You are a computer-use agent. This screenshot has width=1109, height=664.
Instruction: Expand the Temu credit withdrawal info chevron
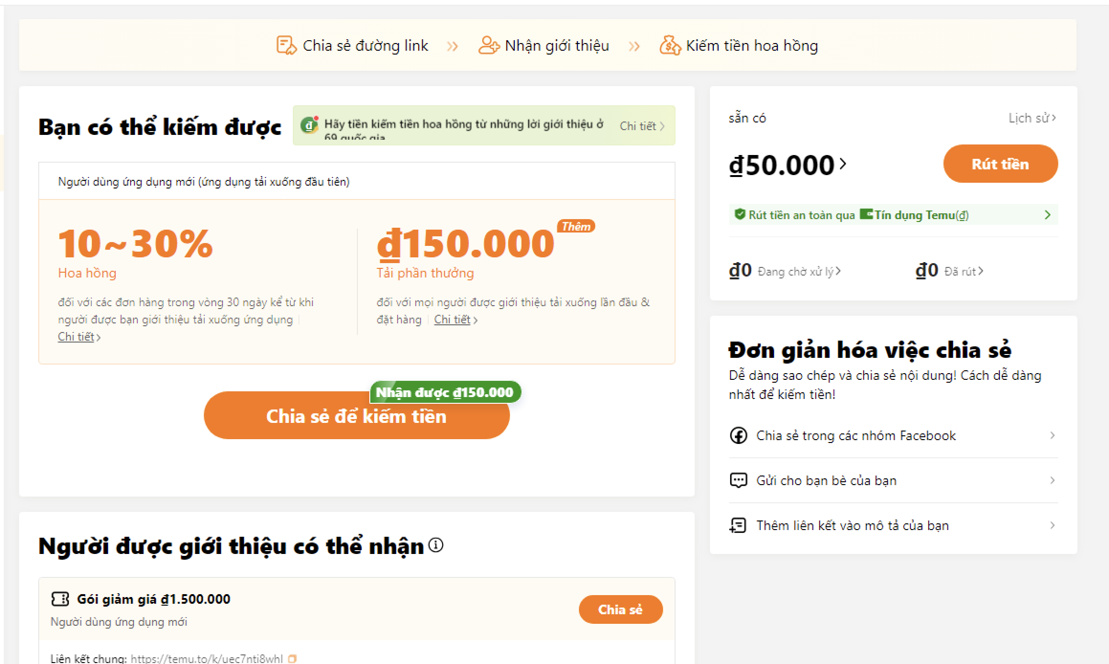(1047, 215)
